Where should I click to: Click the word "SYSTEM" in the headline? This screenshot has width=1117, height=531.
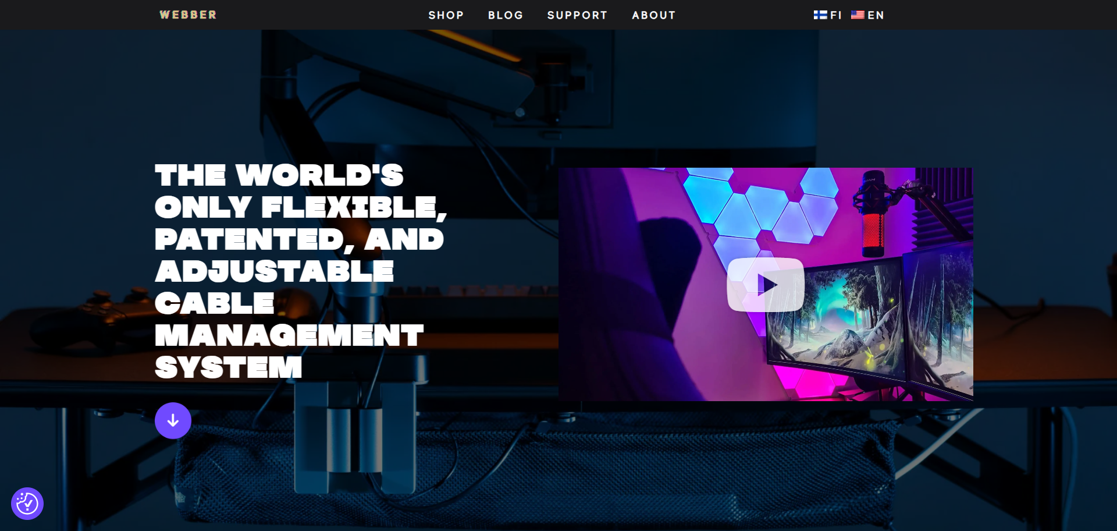(228, 368)
